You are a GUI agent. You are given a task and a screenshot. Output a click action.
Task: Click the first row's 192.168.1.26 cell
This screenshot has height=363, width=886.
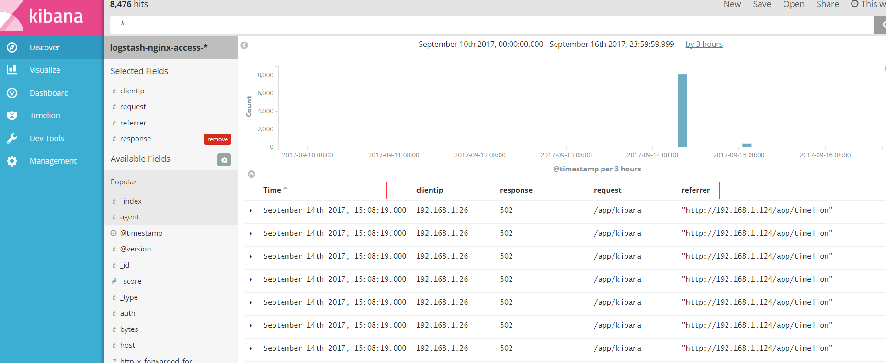[442, 210]
